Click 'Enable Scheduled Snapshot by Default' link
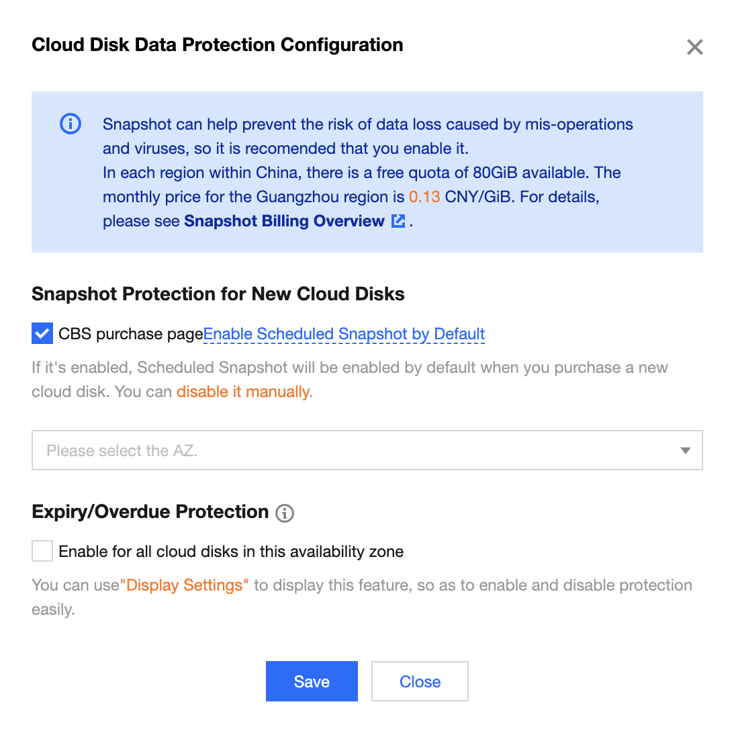The width and height of the screenshot is (736, 735). pos(344,334)
